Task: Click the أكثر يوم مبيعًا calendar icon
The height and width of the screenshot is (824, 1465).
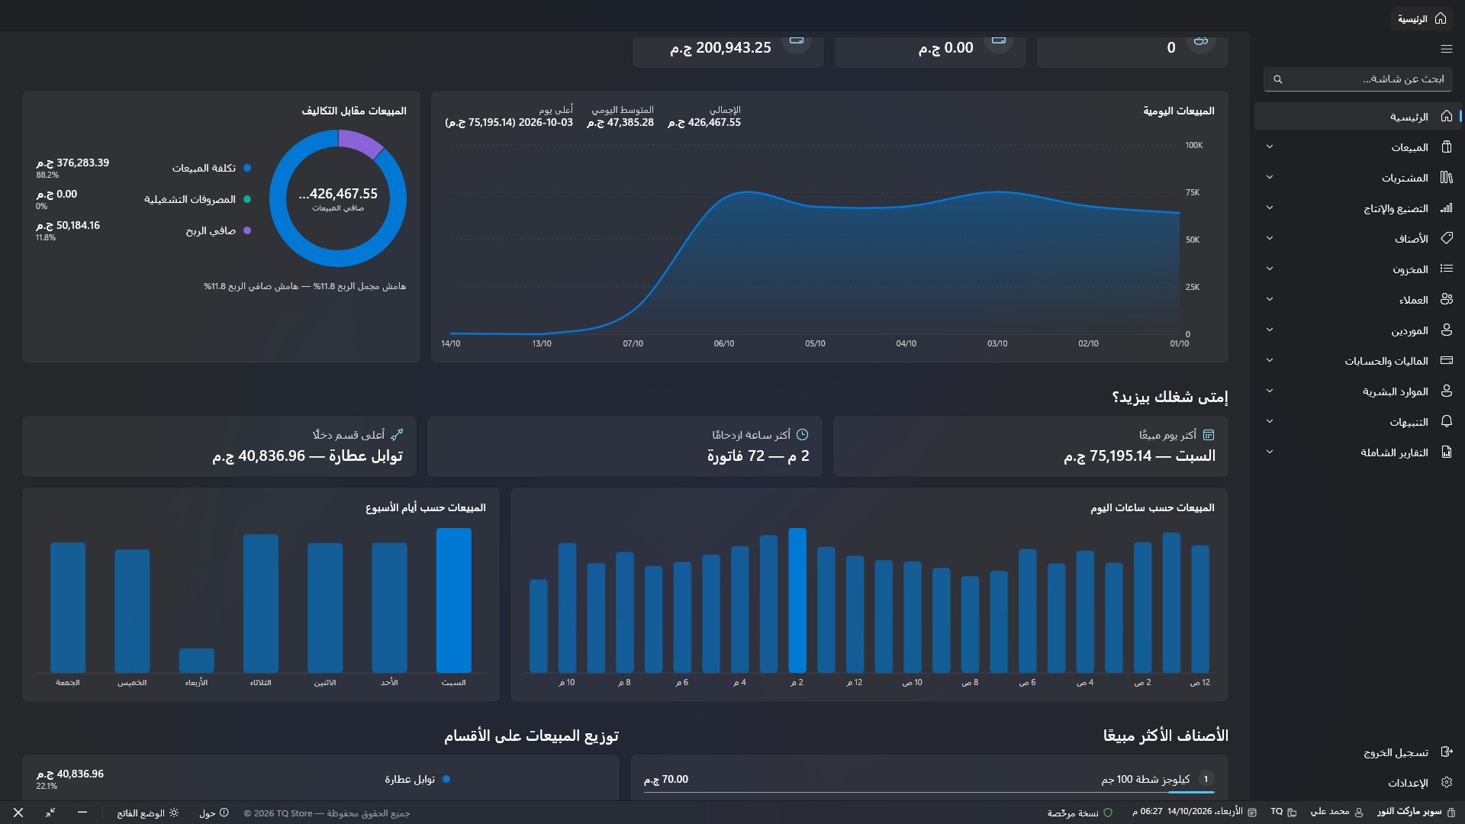Action: (x=1208, y=435)
